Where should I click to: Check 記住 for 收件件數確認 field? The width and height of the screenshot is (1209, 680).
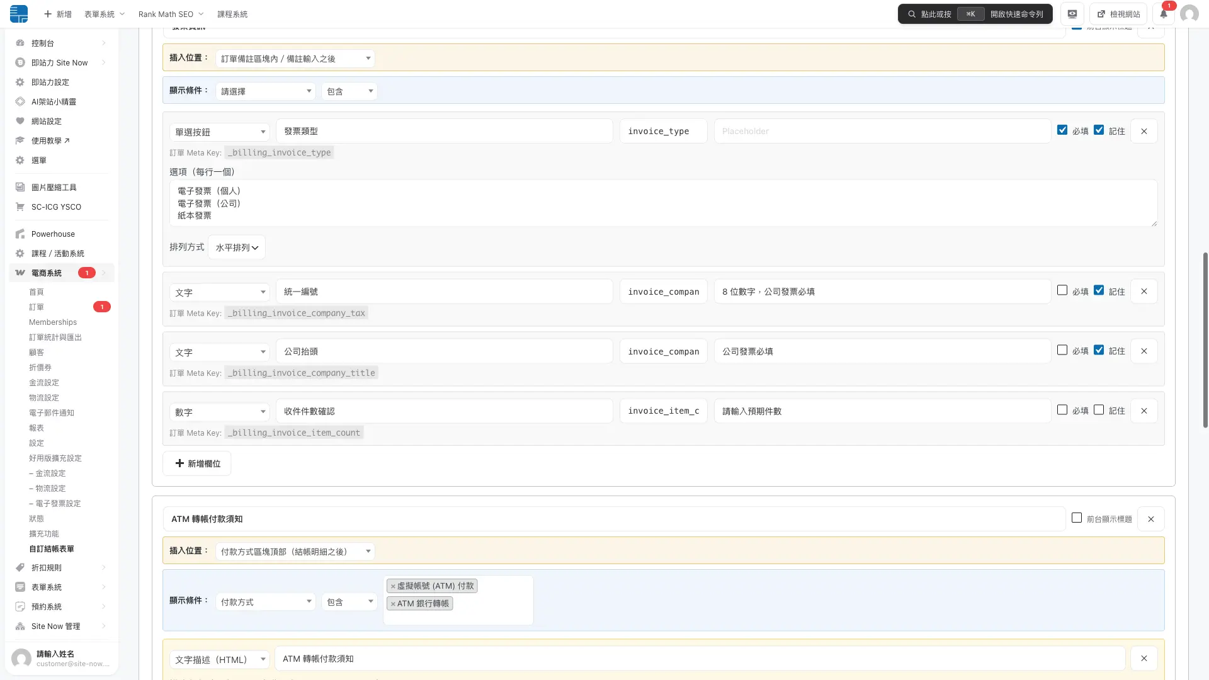click(x=1099, y=410)
